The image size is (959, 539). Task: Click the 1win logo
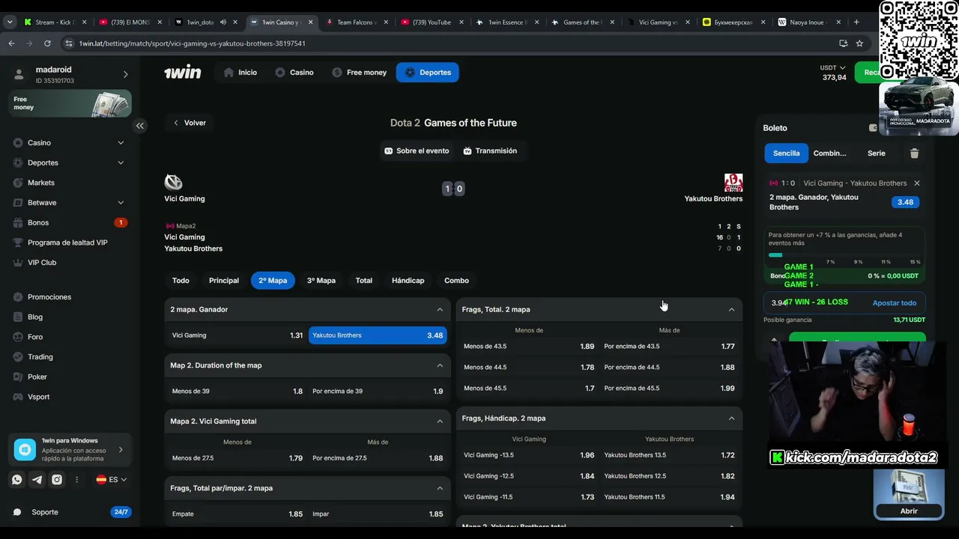[183, 72]
